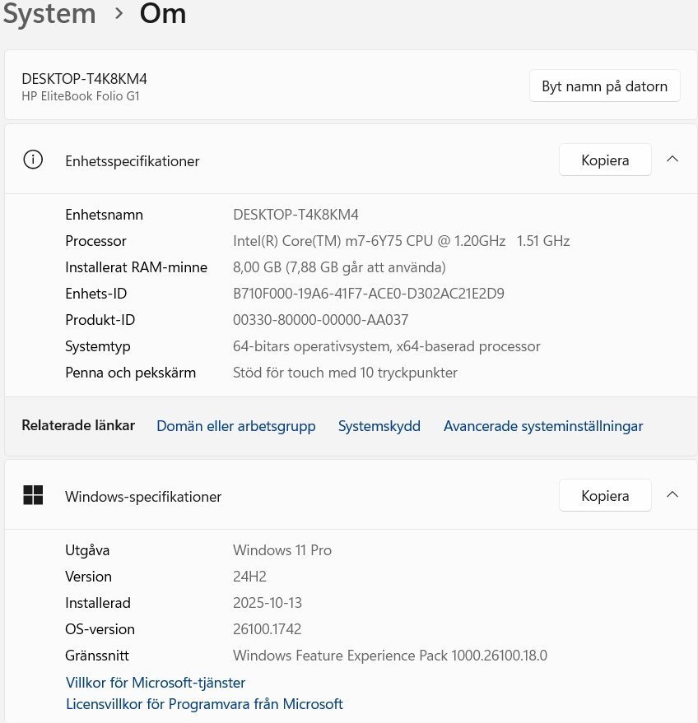Open the Domän eller arbetsgrupp link
Screen dimensions: 698x723
click(236, 426)
